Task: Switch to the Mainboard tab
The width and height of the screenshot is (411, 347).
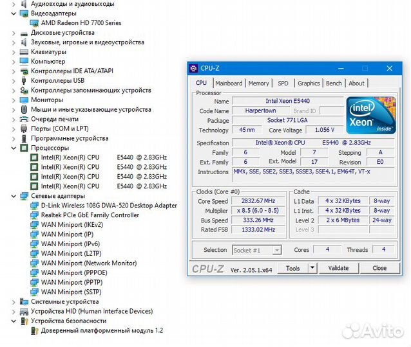Action: click(229, 84)
